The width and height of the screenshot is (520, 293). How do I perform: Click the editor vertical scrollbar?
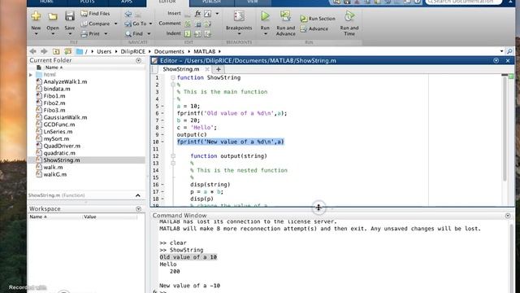click(x=505, y=129)
